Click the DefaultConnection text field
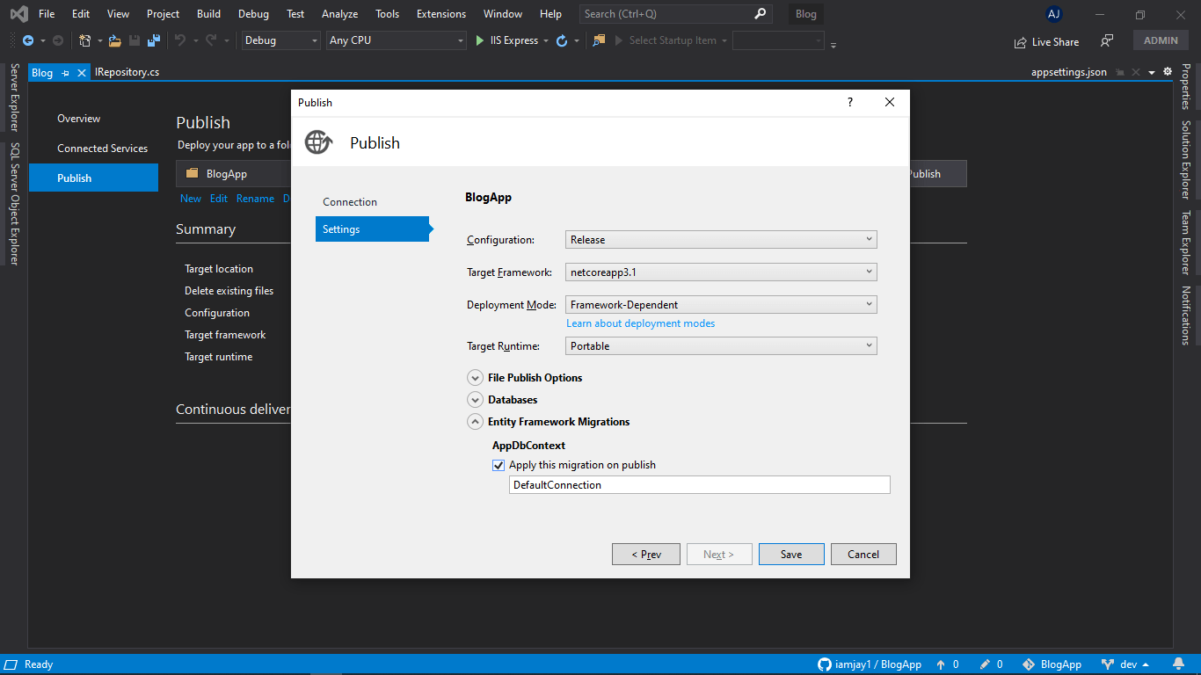This screenshot has width=1201, height=675. click(700, 485)
